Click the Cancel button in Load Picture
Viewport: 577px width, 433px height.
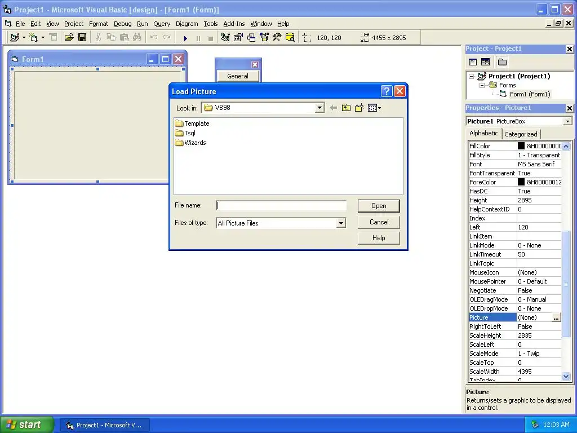[x=379, y=222]
